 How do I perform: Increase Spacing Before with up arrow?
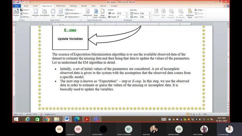[150, 12]
